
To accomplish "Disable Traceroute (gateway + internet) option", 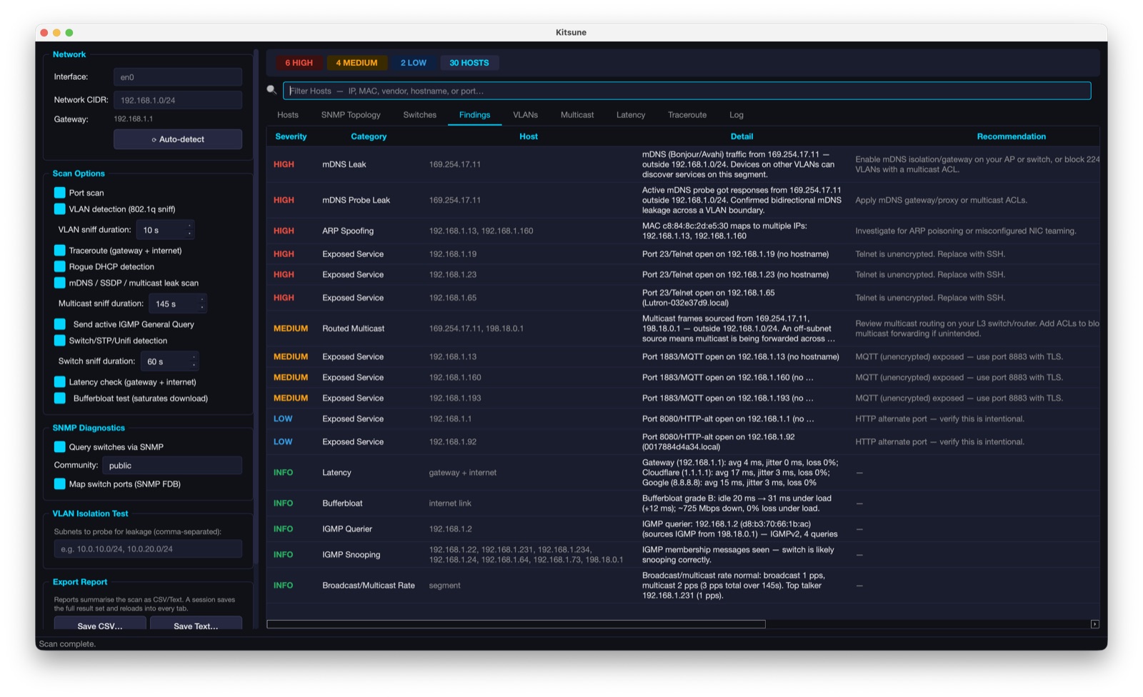I will (x=60, y=251).
